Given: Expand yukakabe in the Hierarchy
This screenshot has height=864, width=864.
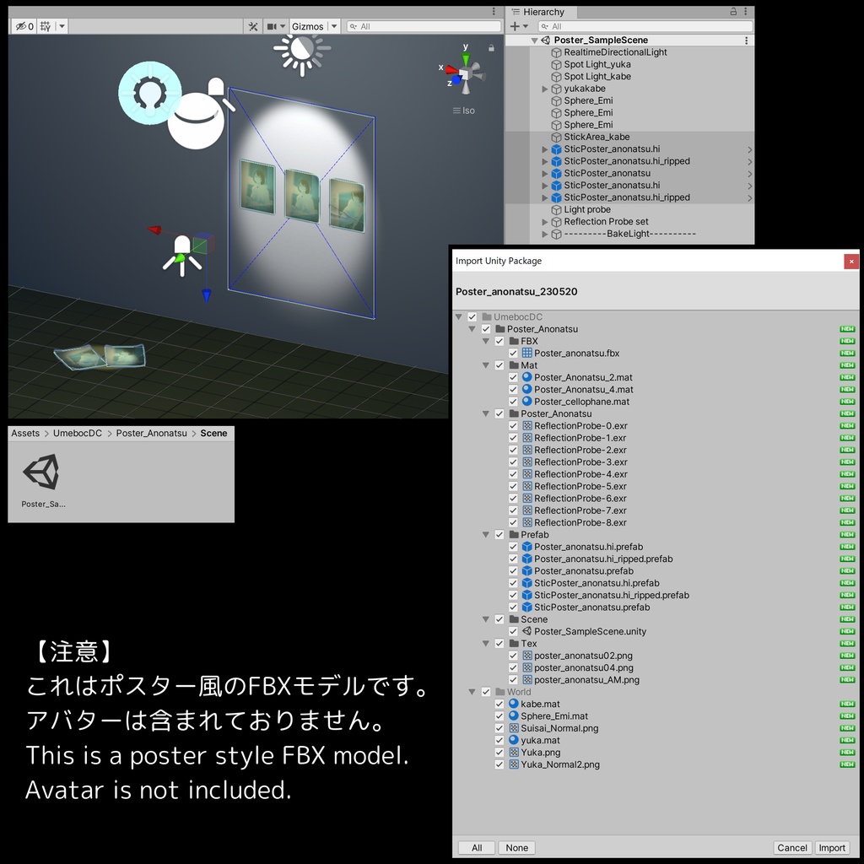Looking at the screenshot, I should click(x=544, y=88).
